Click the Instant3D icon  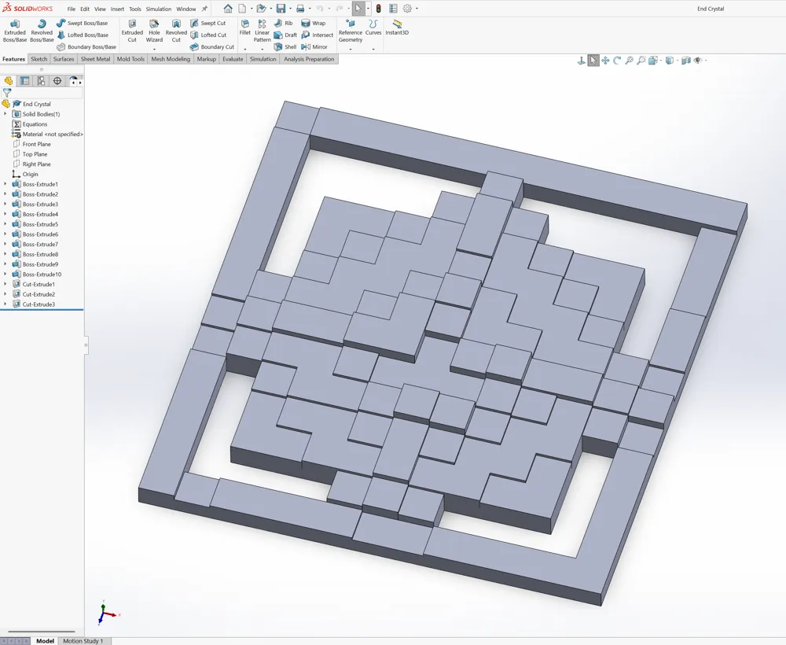[x=397, y=28]
